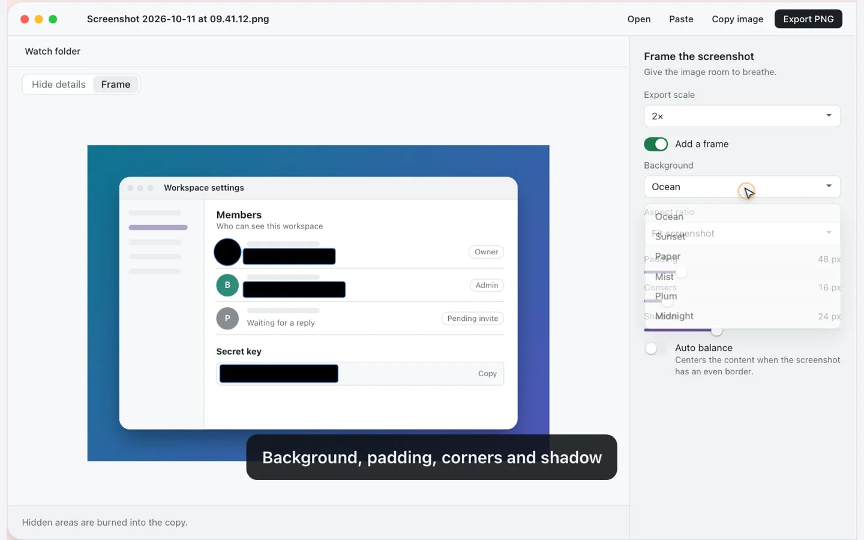Pick the Paper background option

tap(742, 256)
